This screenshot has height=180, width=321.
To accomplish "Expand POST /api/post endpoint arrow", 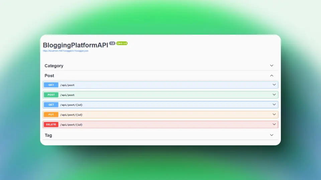I will coord(274,94).
